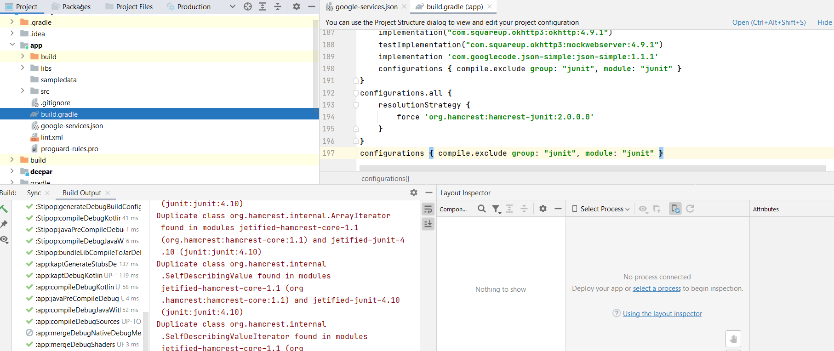Toggle the scroll to end icon in Build Output
Viewport: 834px width, 351px height.
[x=428, y=224]
